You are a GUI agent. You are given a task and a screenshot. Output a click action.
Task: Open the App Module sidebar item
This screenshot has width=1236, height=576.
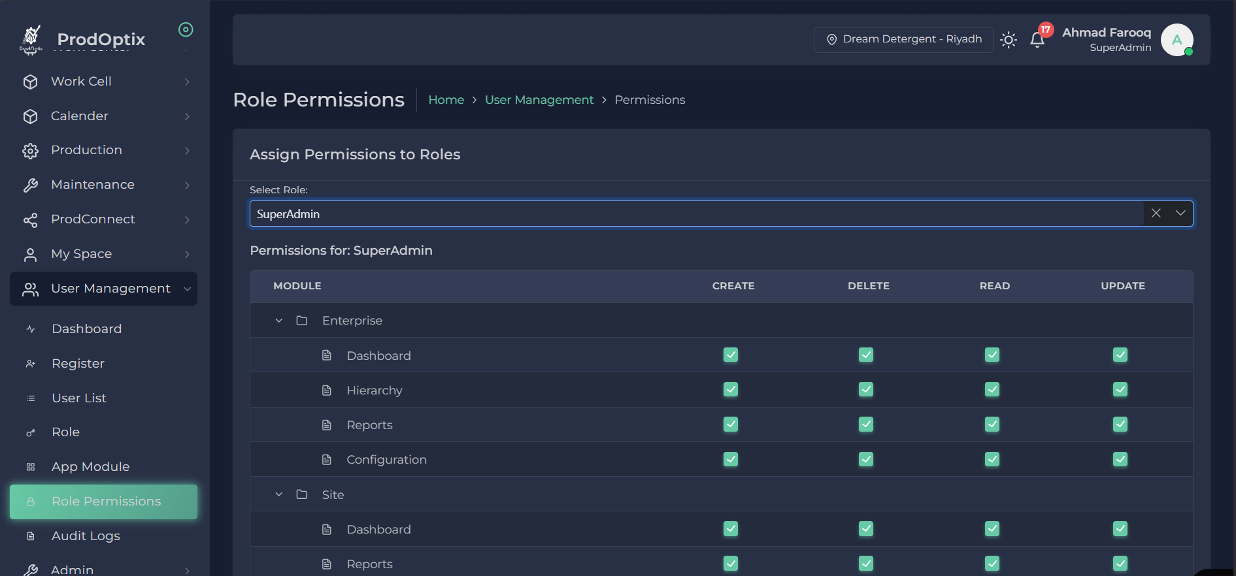click(103, 467)
